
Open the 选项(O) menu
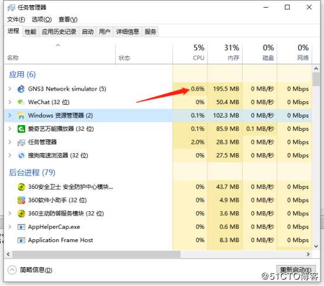(42, 19)
